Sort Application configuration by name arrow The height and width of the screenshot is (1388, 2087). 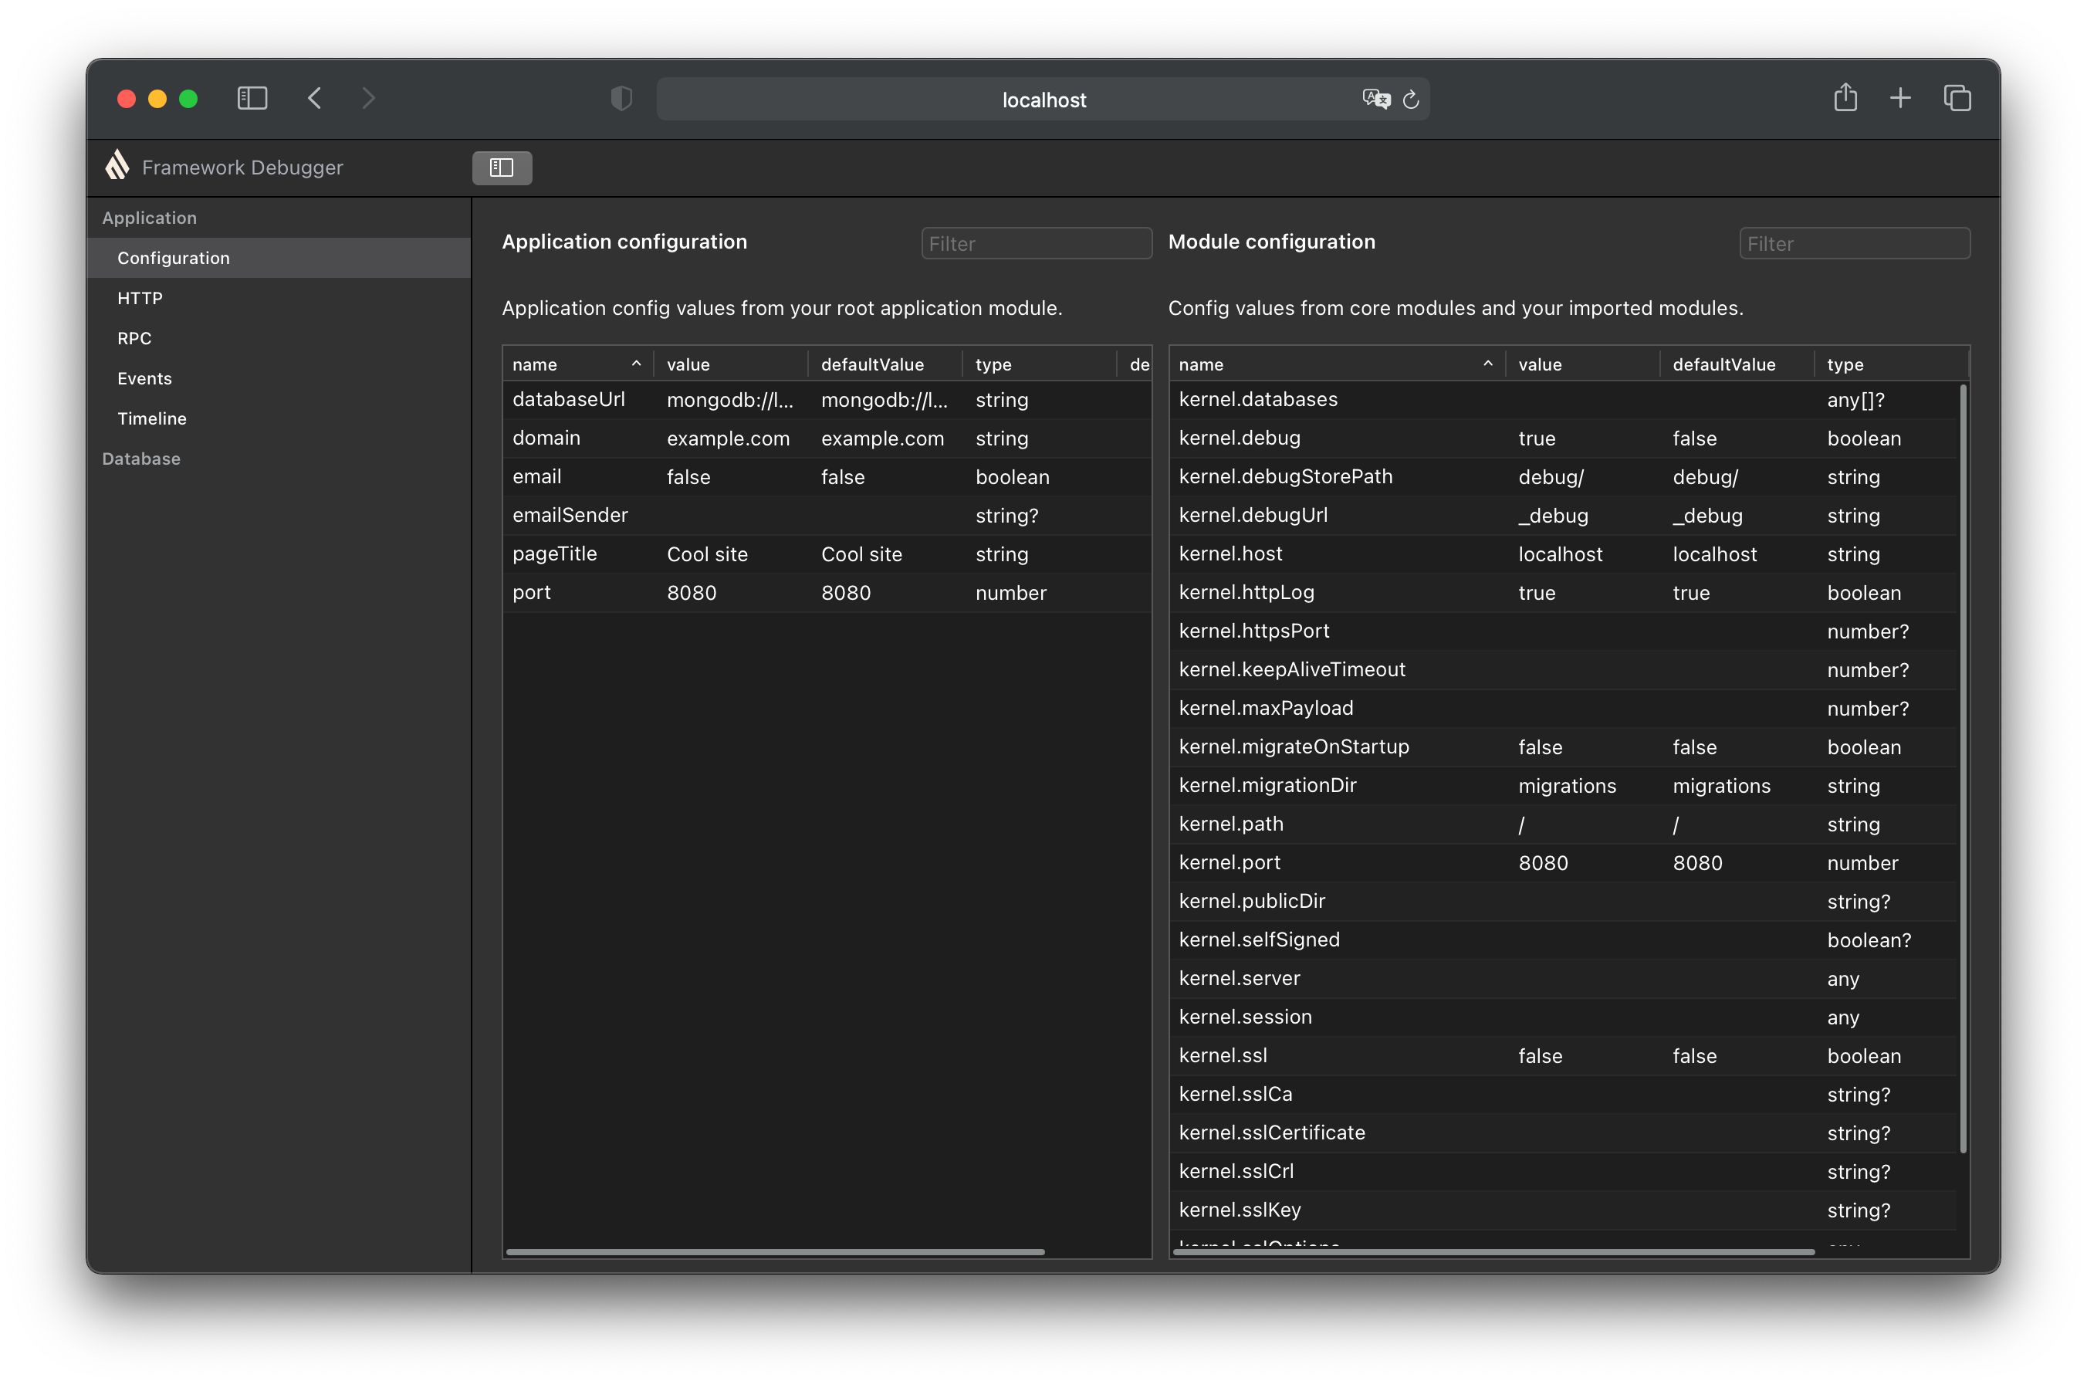click(x=635, y=364)
